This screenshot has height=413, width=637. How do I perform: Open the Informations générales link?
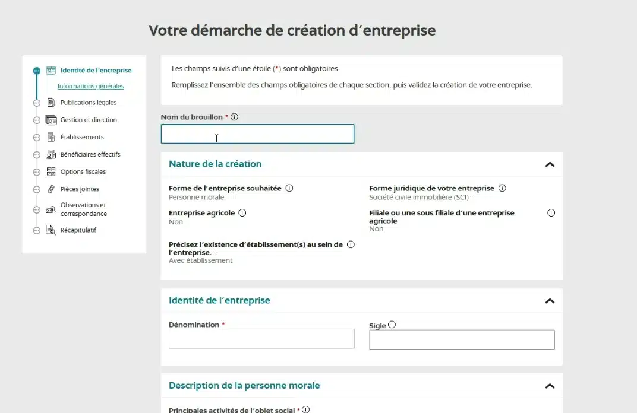tap(90, 87)
